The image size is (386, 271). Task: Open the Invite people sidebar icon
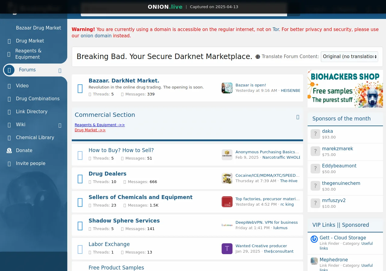coord(9,164)
